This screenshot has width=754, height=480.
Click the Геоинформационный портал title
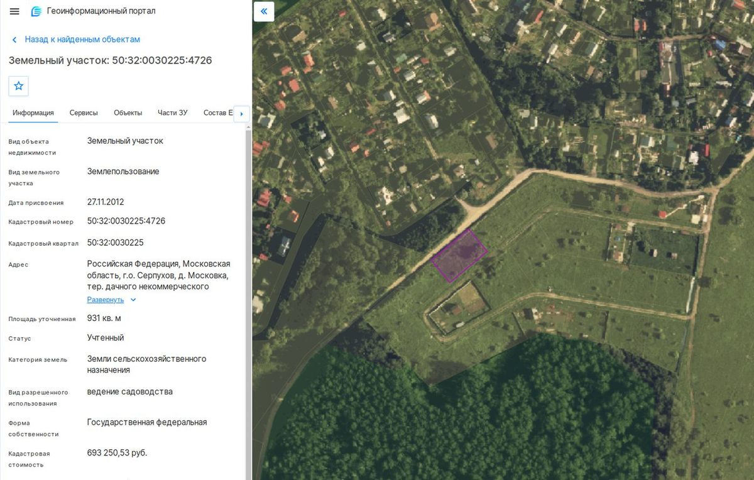click(101, 11)
